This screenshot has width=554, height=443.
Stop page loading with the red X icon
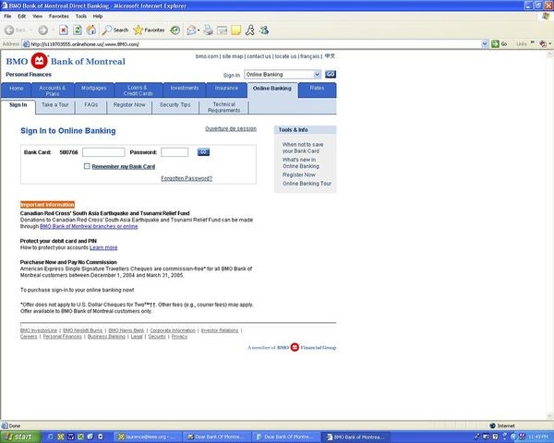coord(63,30)
